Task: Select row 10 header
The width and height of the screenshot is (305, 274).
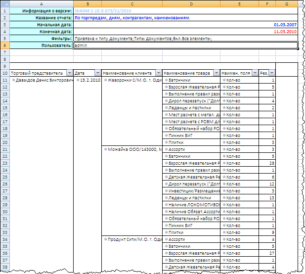Action: tap(4, 73)
